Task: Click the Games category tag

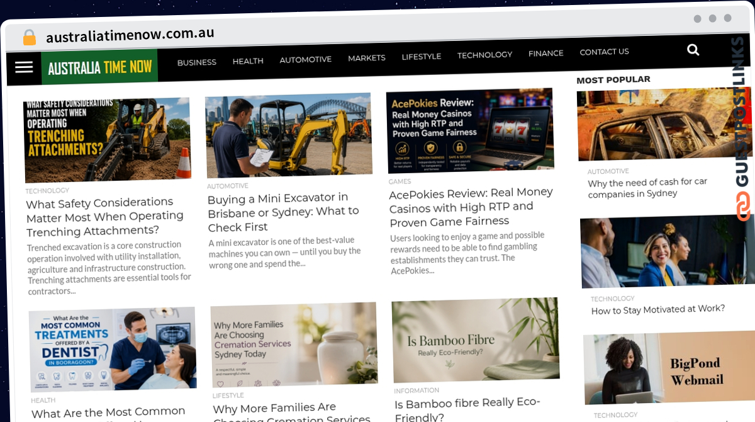Action: 400,181
